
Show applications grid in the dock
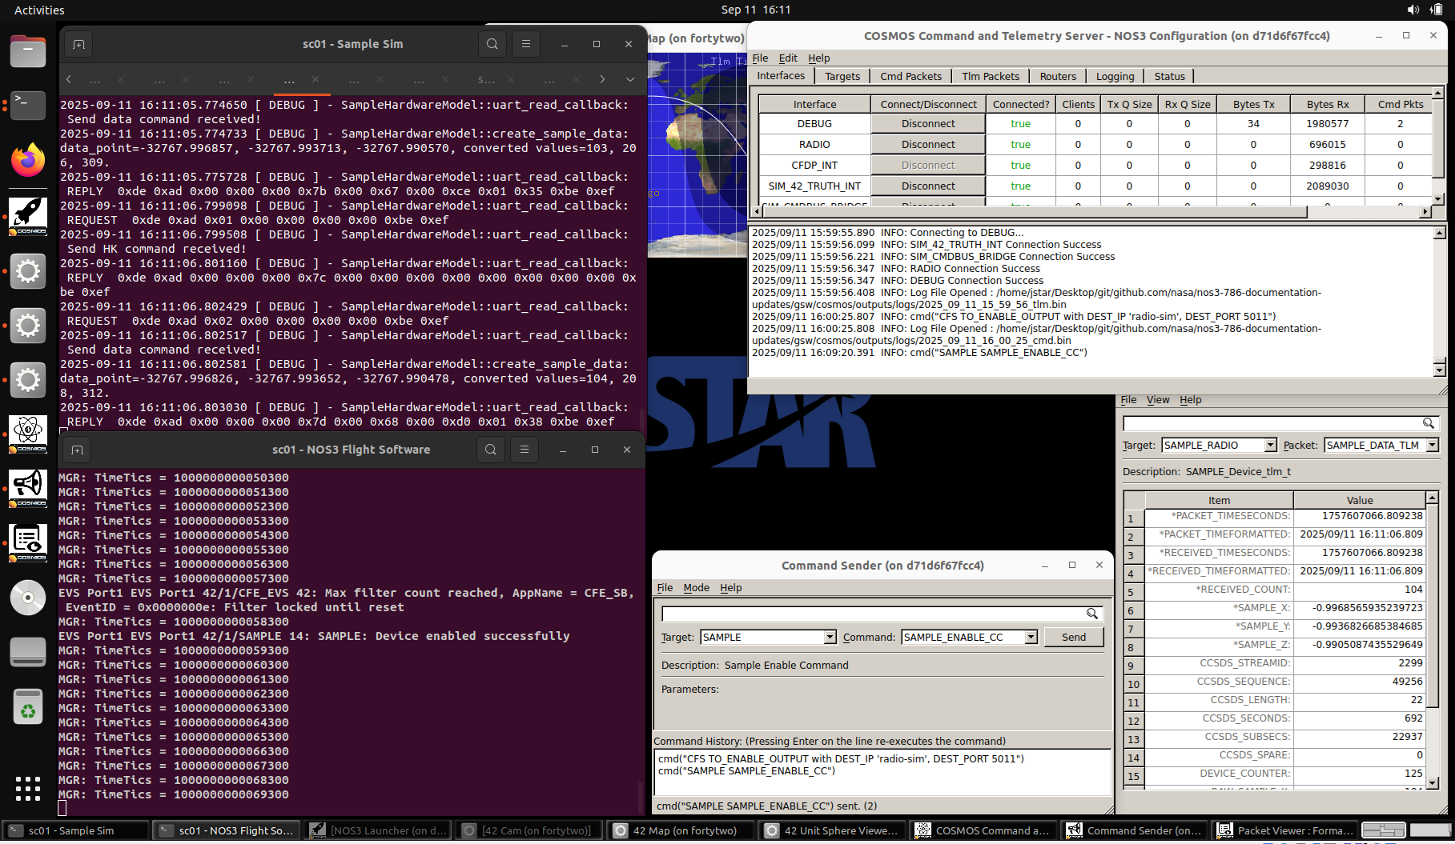point(28,789)
